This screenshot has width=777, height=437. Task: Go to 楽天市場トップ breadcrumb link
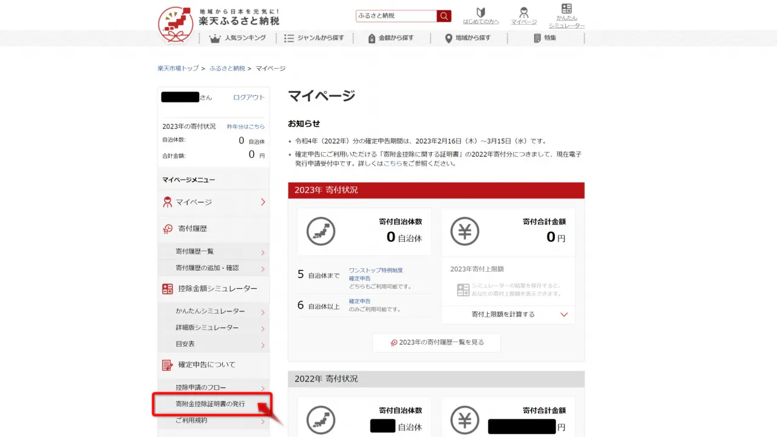point(178,69)
